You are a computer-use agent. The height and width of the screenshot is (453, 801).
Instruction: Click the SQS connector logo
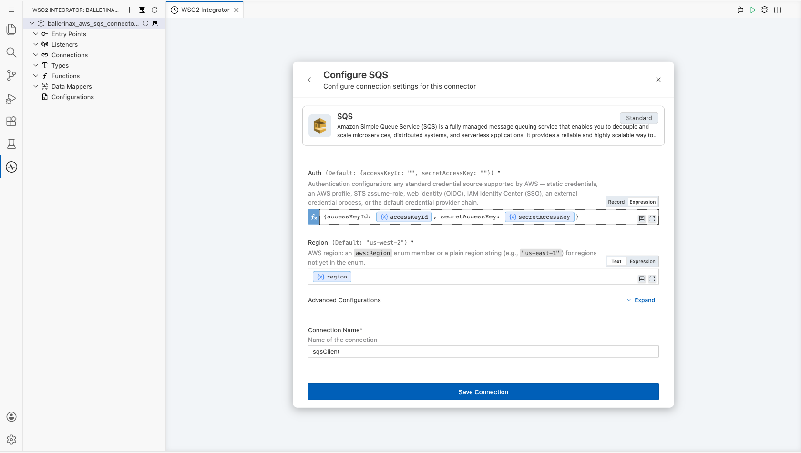click(320, 126)
